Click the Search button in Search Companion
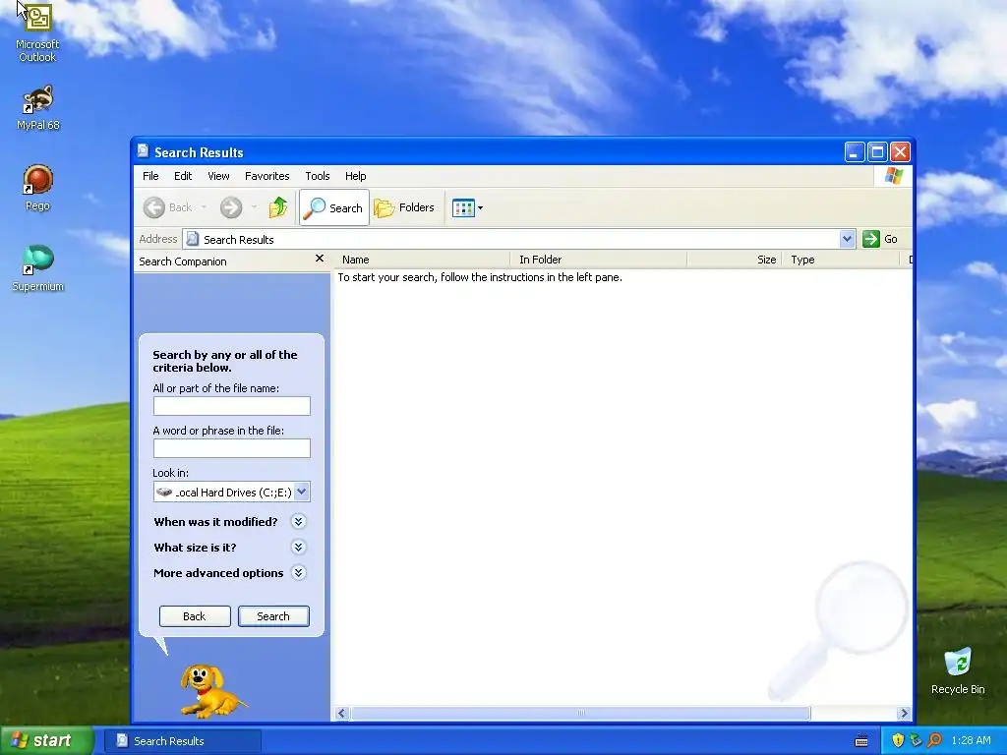Image resolution: width=1007 pixels, height=755 pixels. coord(273,616)
